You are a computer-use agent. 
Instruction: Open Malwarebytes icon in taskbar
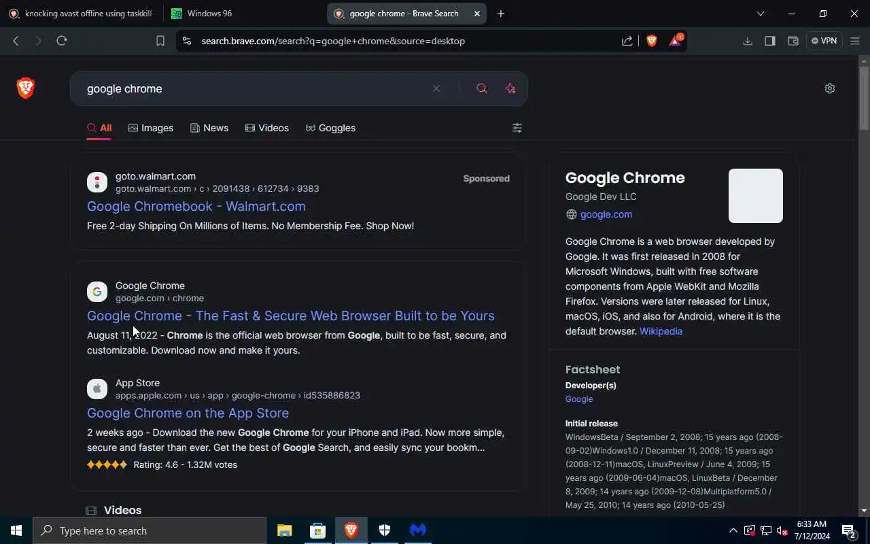tap(418, 530)
